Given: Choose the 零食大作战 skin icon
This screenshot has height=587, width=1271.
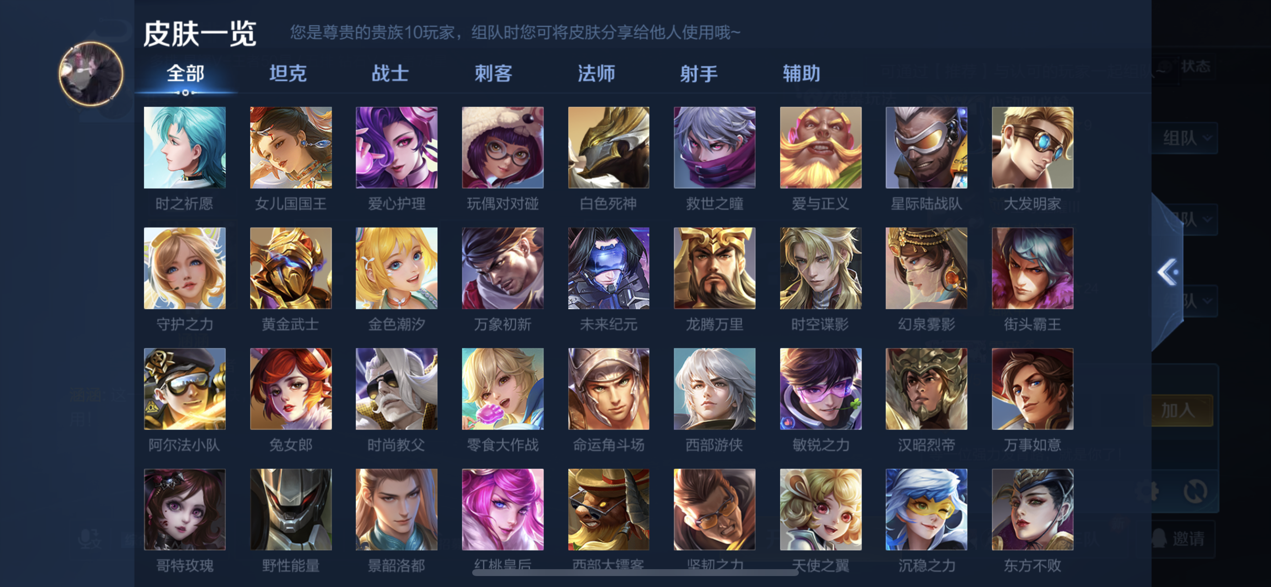Looking at the screenshot, I should tap(502, 389).
